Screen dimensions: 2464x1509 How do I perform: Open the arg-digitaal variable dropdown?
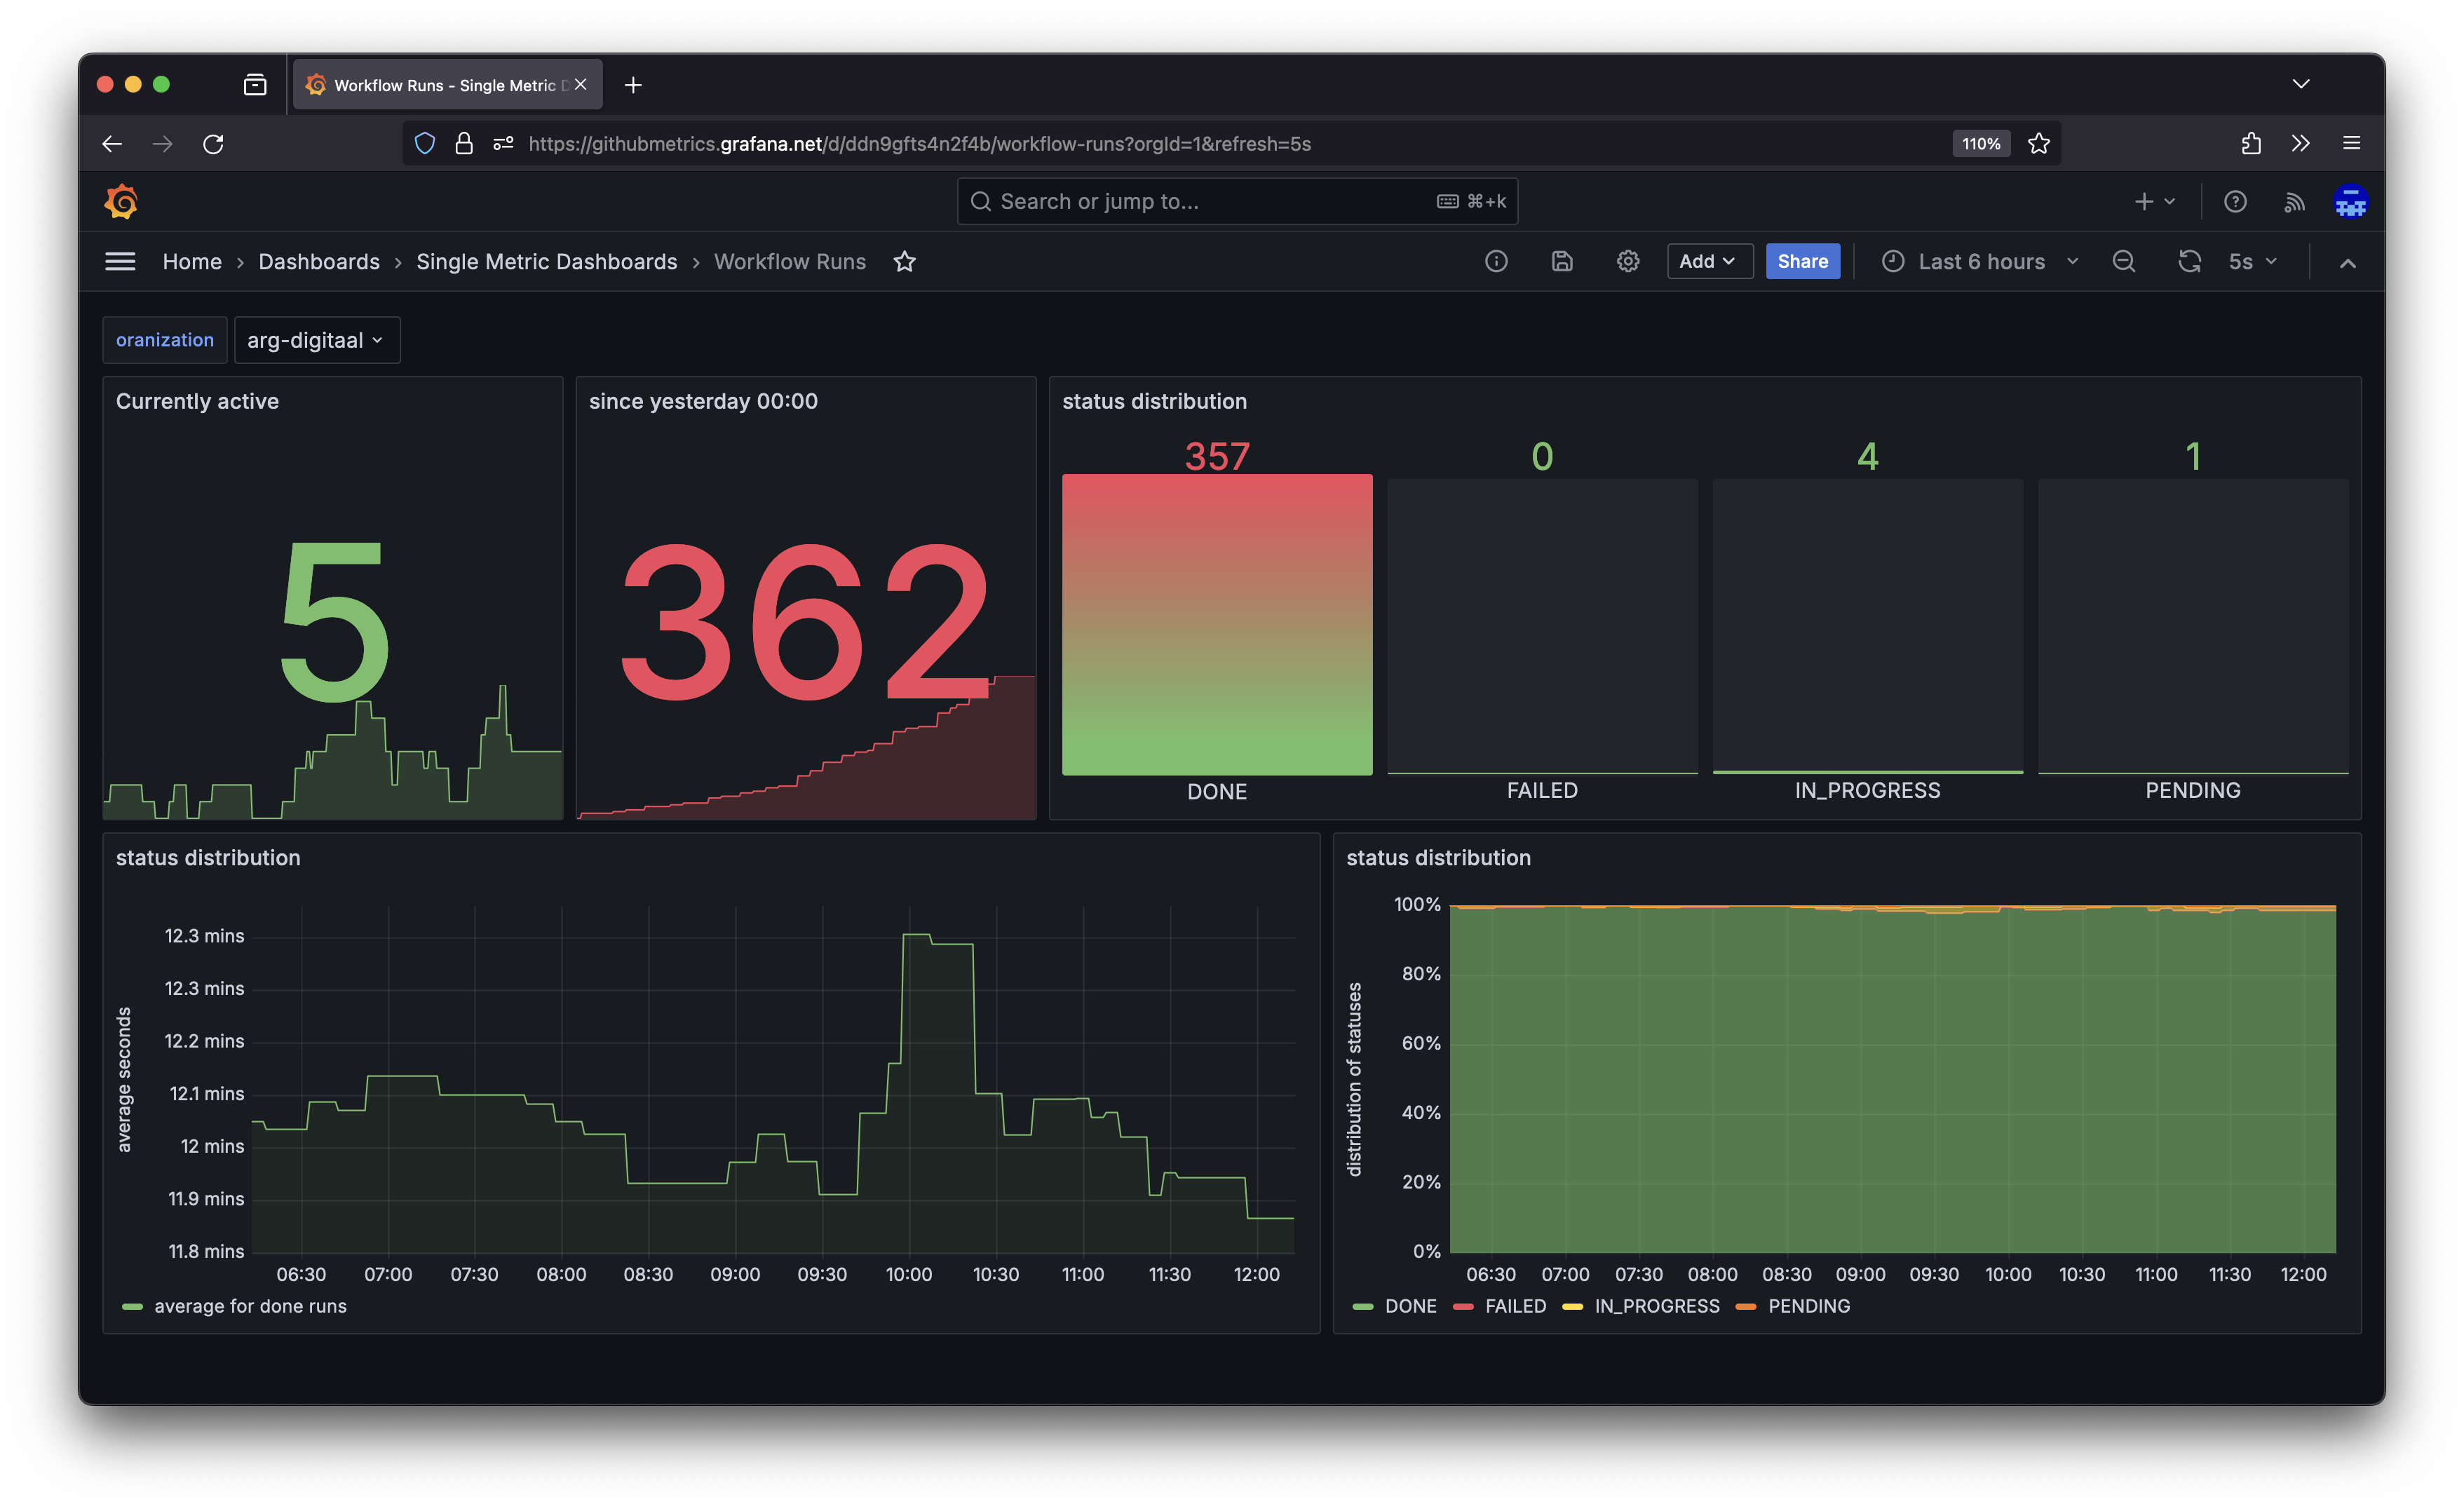tap(316, 340)
